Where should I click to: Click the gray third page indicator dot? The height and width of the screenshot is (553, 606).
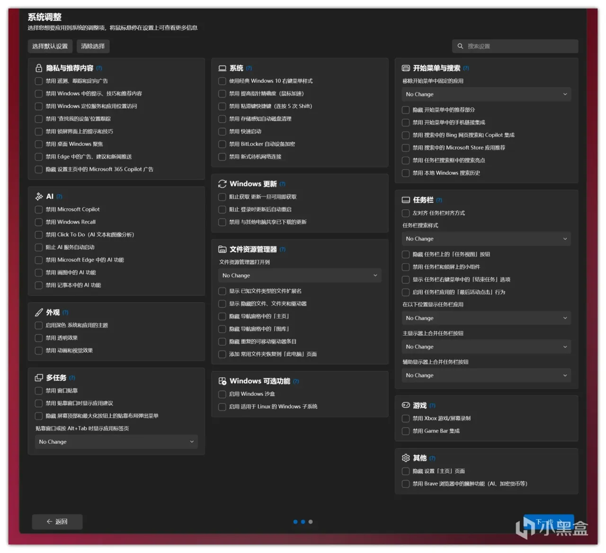coord(311,522)
